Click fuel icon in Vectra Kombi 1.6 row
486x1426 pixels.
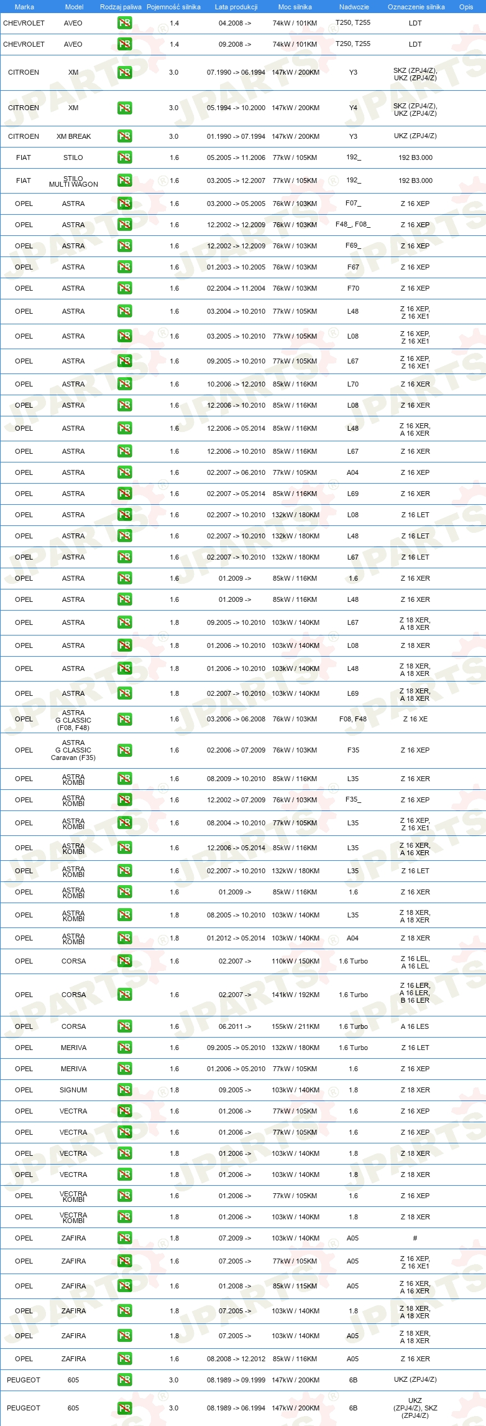124,1196
